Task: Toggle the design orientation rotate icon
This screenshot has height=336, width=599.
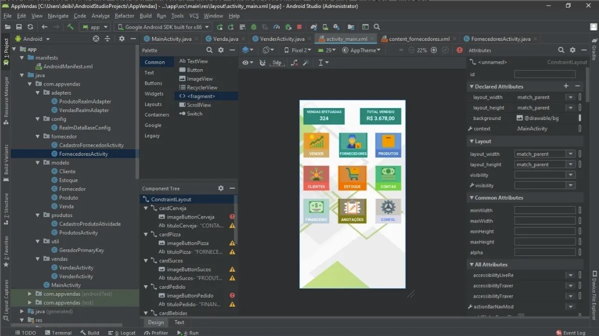Action: click(267, 50)
